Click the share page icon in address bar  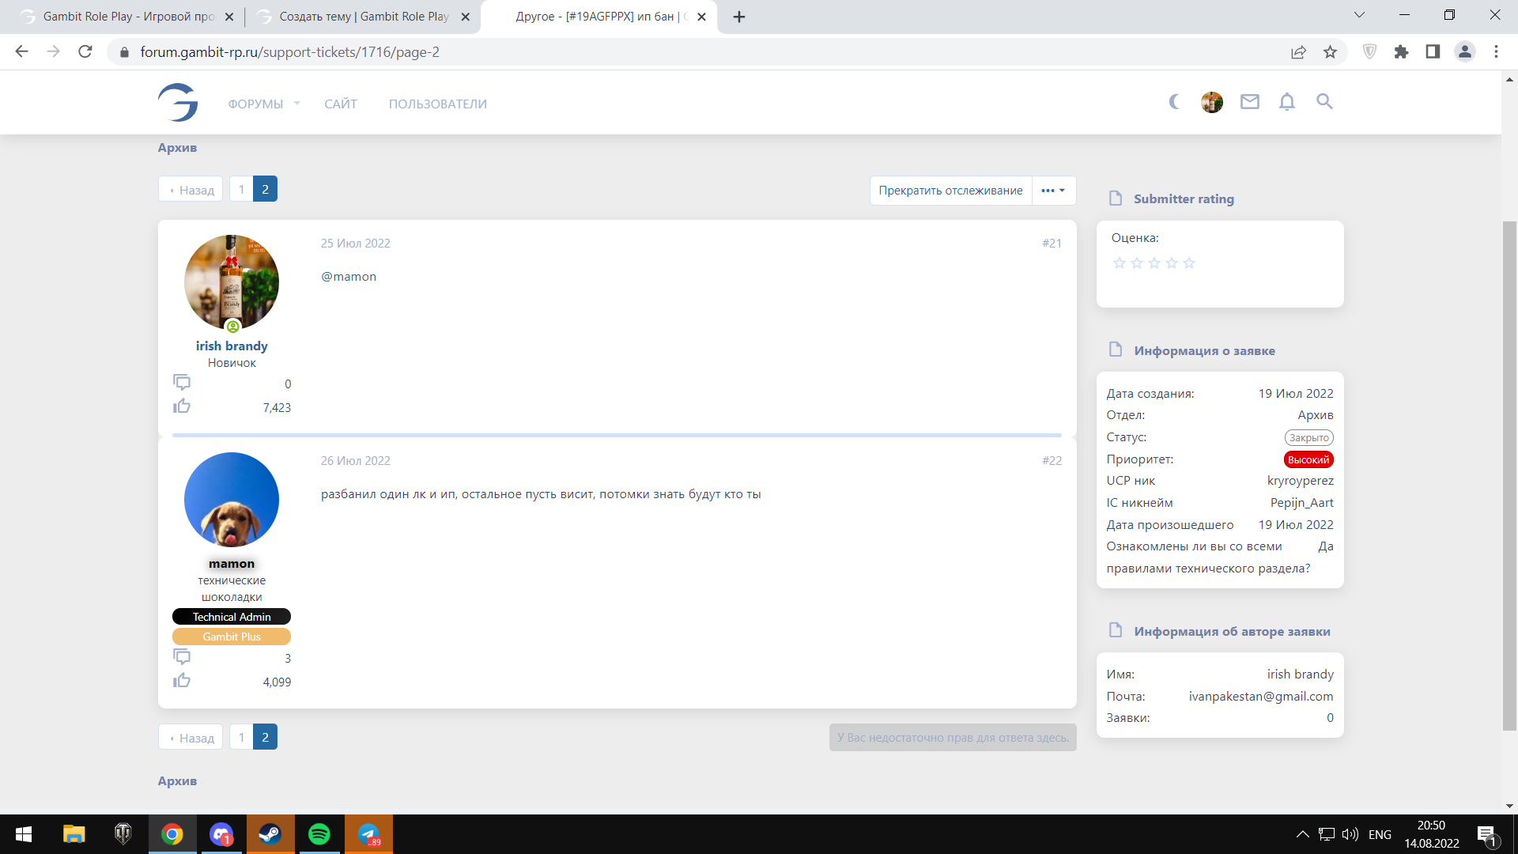pos(1298,52)
